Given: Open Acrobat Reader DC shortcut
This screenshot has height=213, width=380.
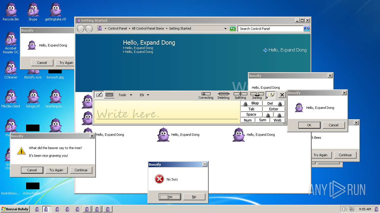Looking at the screenshot, I should (x=11, y=43).
